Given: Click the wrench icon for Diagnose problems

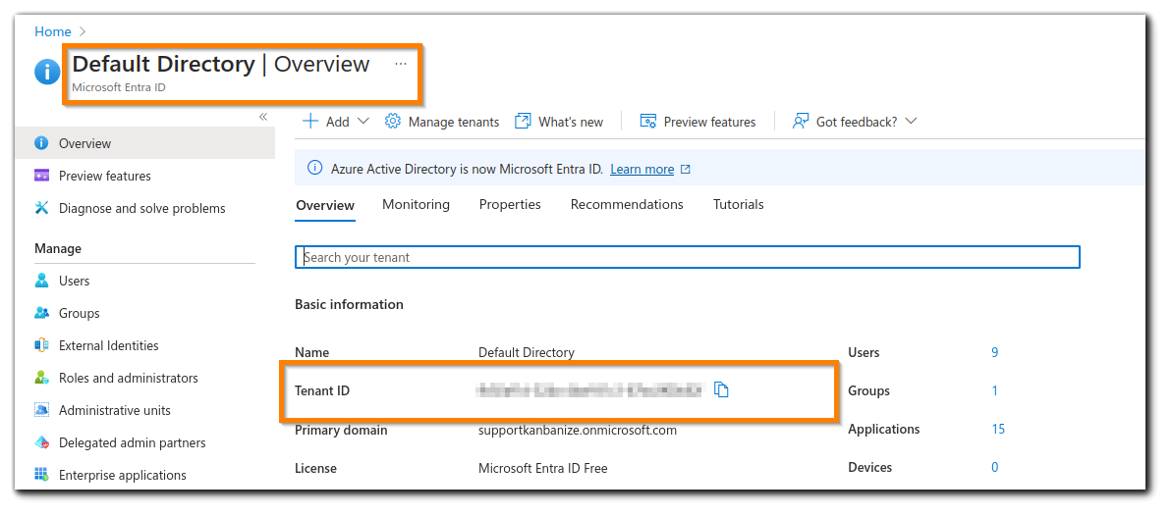Looking at the screenshot, I should pos(42,208).
